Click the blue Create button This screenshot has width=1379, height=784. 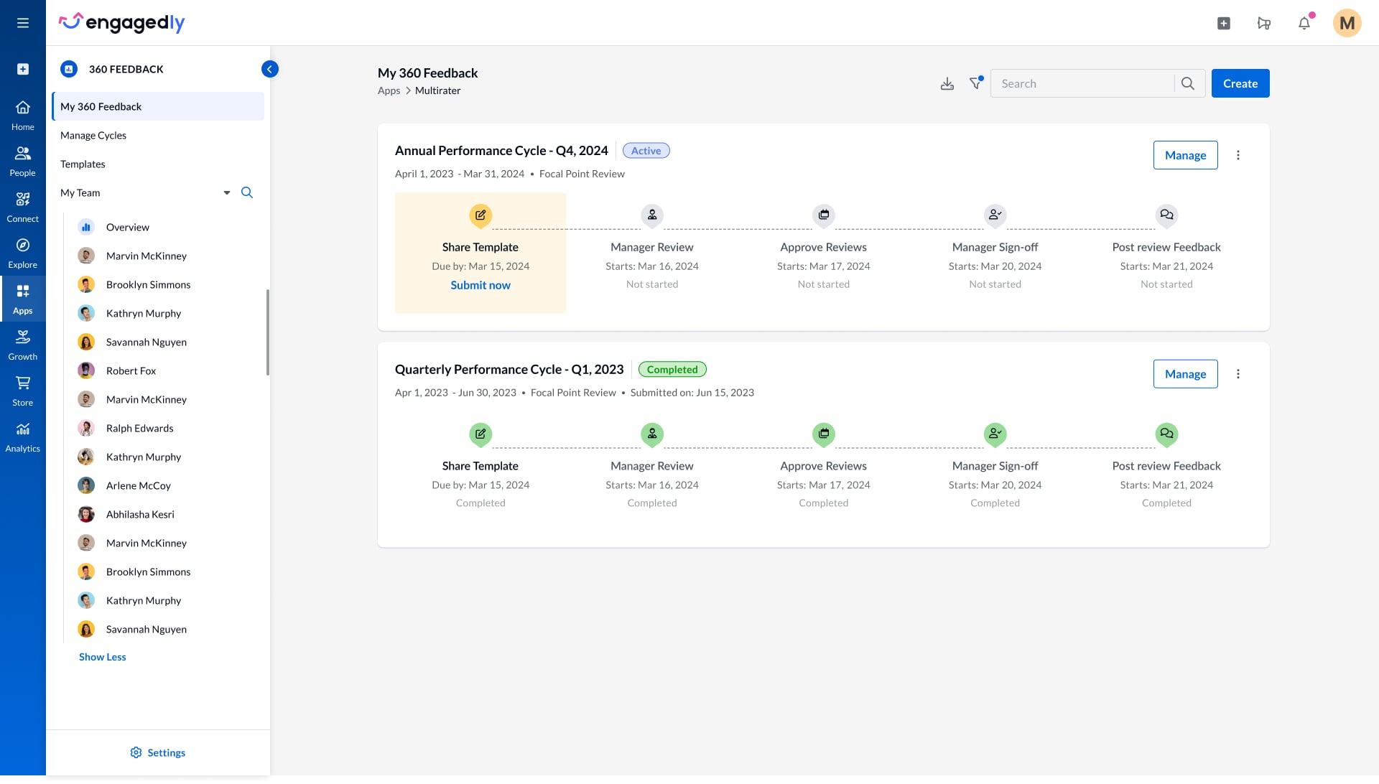point(1240,83)
